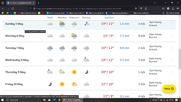Open list all tabs dropdown arrow

pyautogui.click(x=155, y=3)
